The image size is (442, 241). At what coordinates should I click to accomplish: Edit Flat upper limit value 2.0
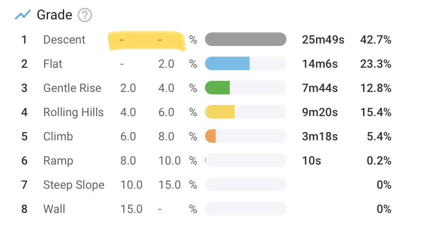click(x=166, y=64)
